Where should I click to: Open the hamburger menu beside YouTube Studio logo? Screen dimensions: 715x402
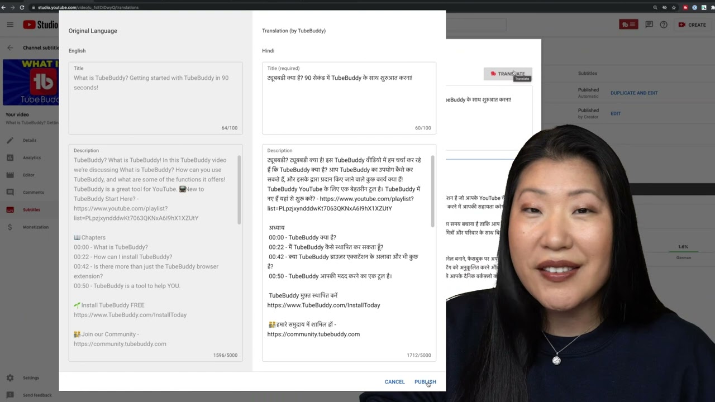(x=10, y=25)
